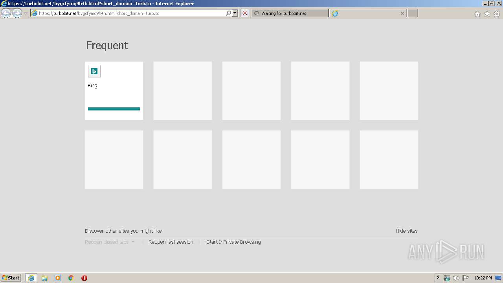
Task: Click the red Opera-style icon in the taskbar
Action: click(84, 278)
